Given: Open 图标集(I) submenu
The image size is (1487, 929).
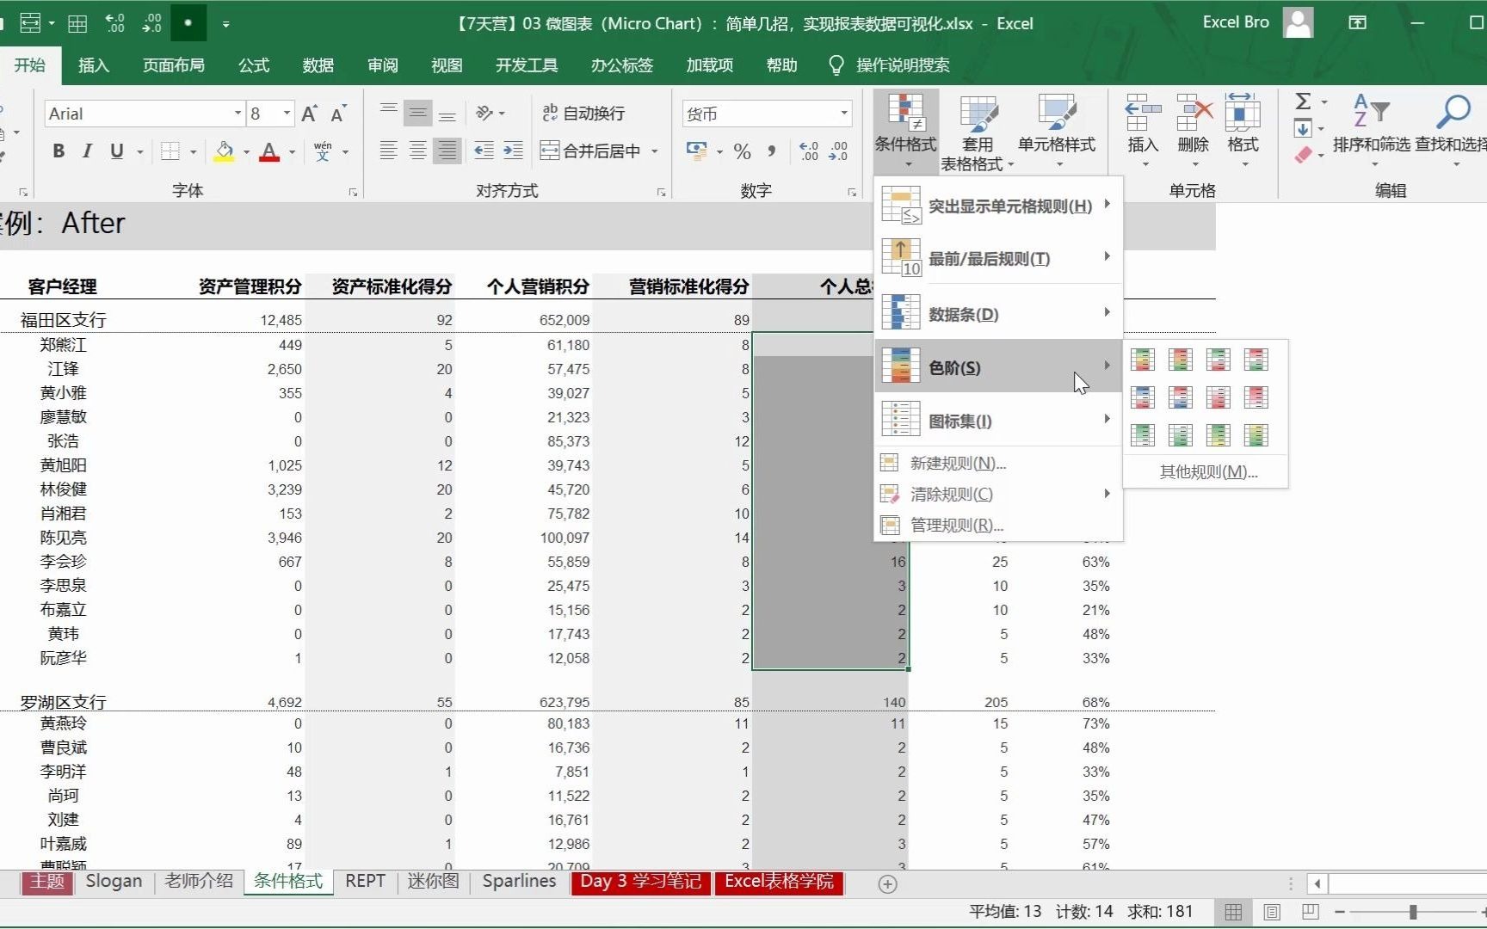Looking at the screenshot, I should point(998,421).
